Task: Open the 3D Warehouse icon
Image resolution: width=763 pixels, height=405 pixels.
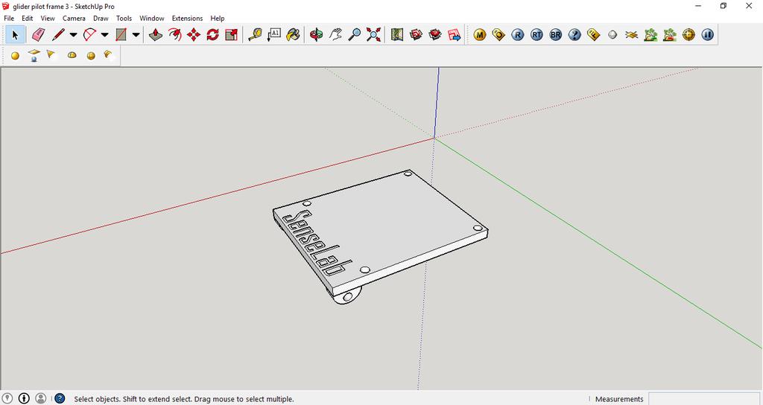Action: [x=416, y=35]
